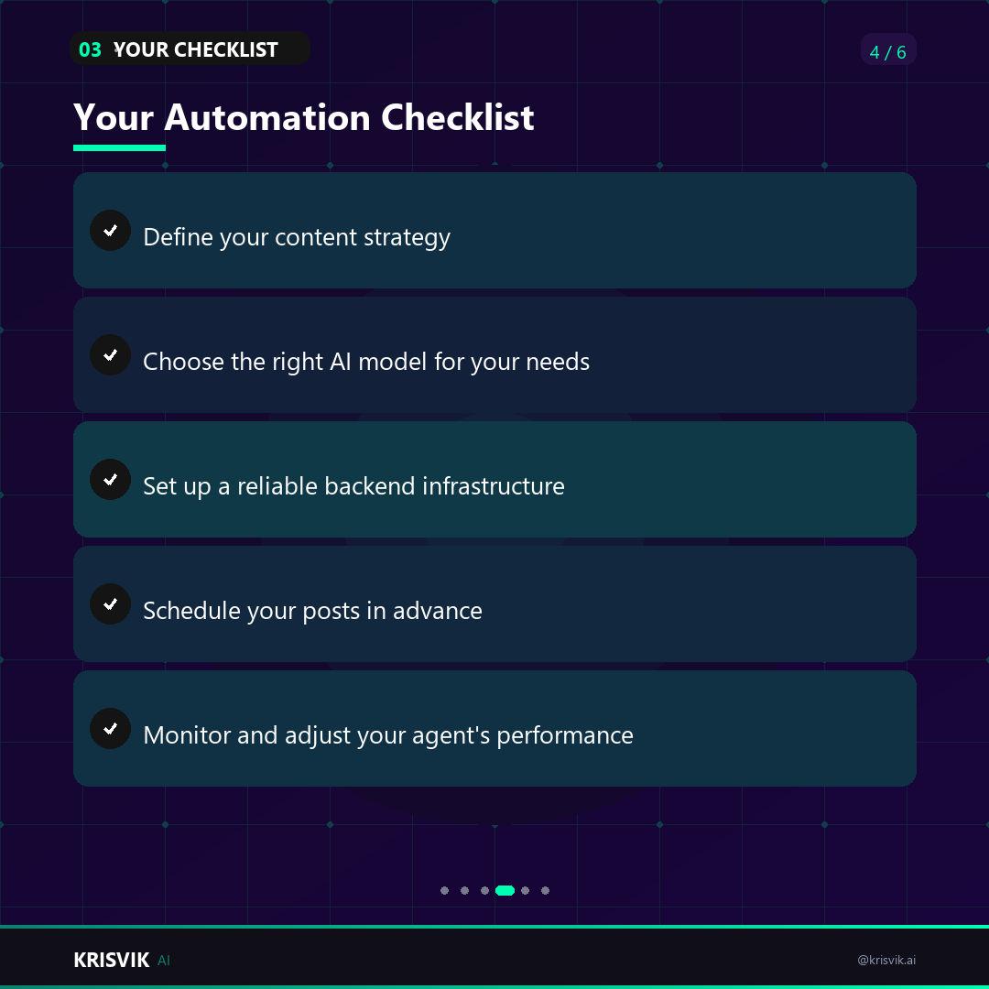
Task: Go to the fifth pagination dot
Action: [526, 891]
